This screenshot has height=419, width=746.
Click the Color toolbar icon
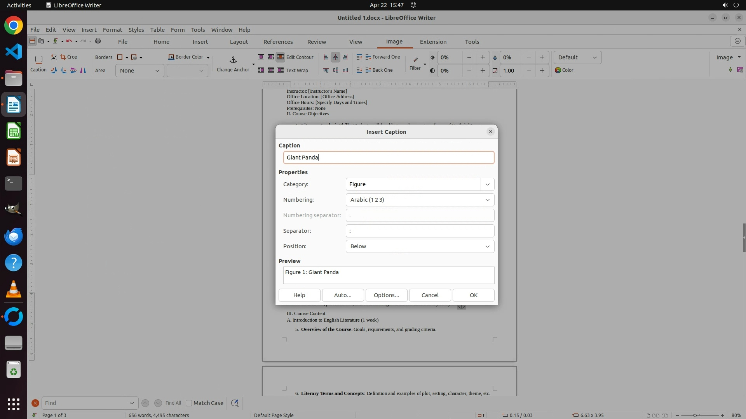(558, 70)
